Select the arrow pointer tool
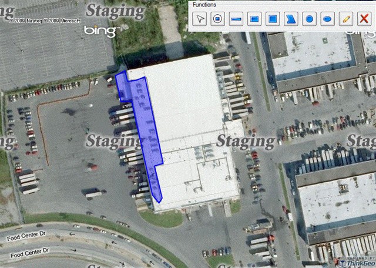The height and width of the screenshot is (268, 376). [x=200, y=19]
